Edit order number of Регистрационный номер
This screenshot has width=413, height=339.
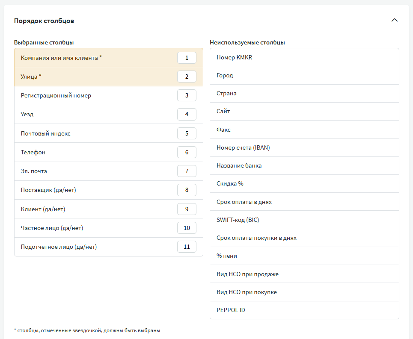coord(187,95)
